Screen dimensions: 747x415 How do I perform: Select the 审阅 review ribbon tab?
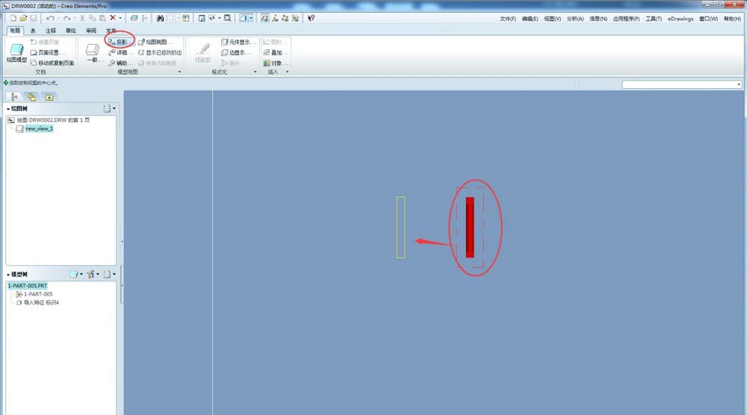click(x=91, y=31)
